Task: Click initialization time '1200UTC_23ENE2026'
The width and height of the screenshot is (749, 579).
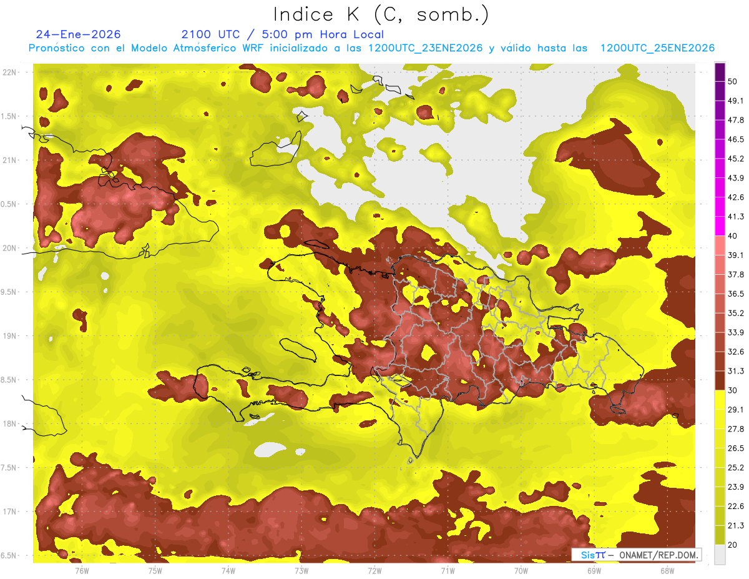Action: (426, 48)
